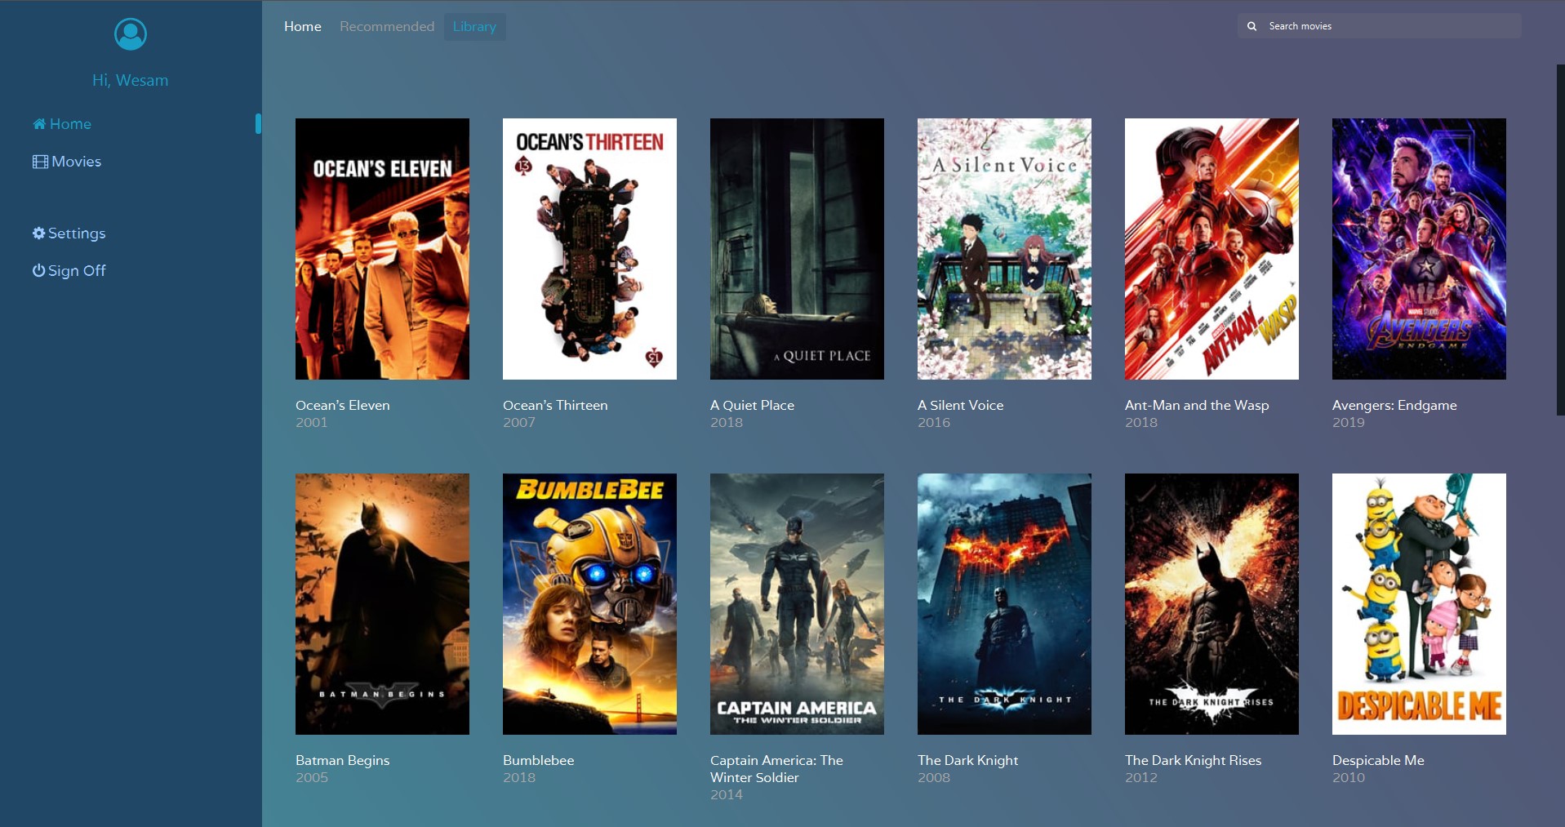Click the magnifier icon in search bar
1565x827 pixels.
(1252, 26)
